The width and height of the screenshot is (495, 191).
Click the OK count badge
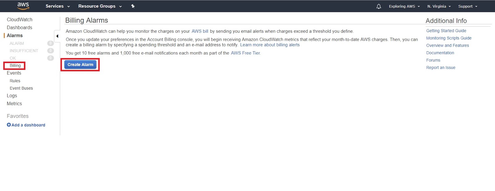(x=50, y=58)
